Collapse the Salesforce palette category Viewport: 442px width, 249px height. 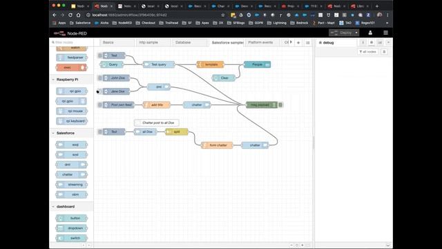72,133
